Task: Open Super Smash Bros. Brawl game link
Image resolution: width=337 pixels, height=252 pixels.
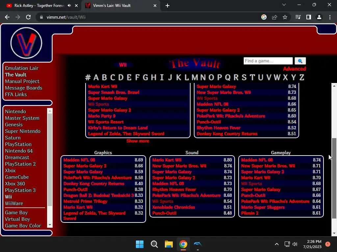Action: (x=114, y=92)
